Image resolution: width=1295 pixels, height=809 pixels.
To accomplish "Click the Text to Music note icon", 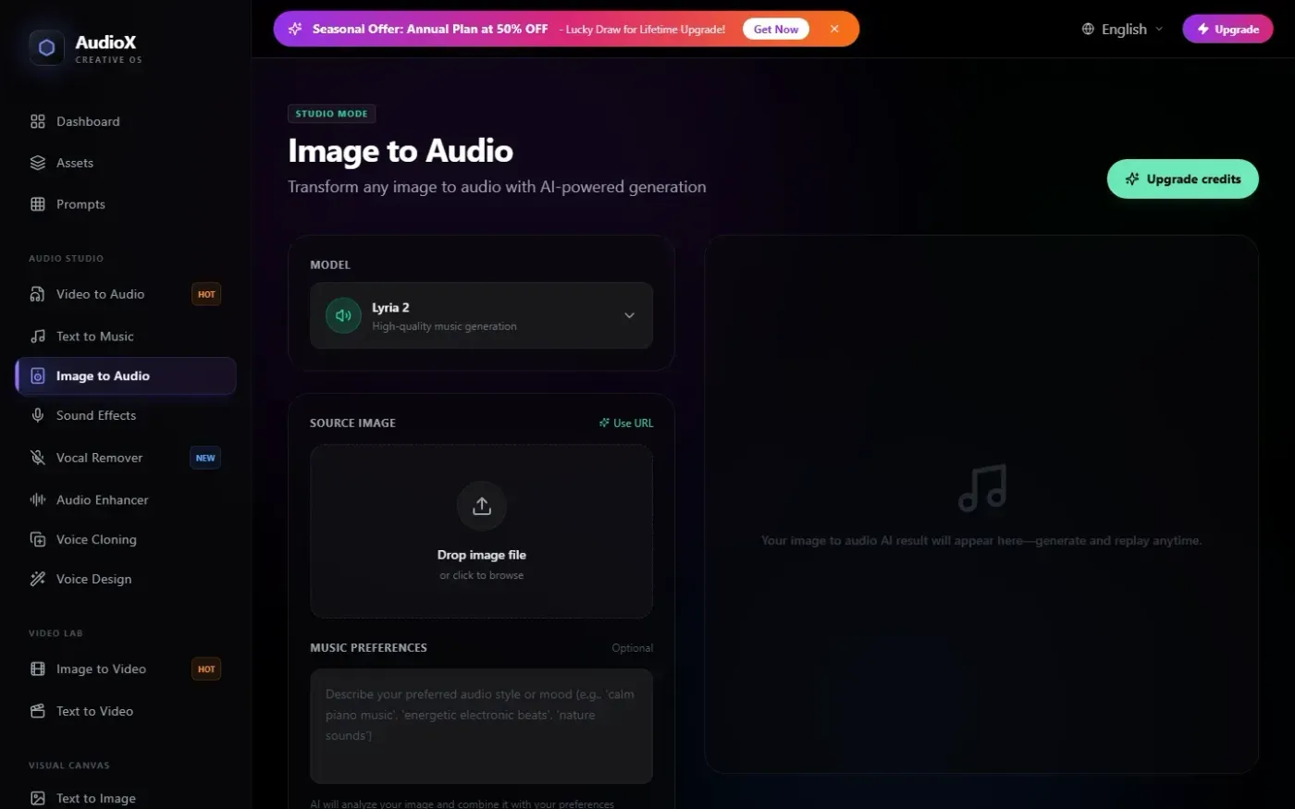I will [x=38, y=337].
